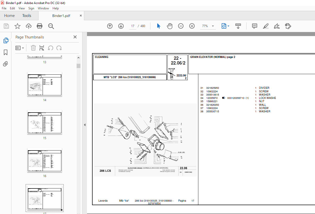Click the CLEANING section heading
This screenshot has height=214, width=315.
101,57
